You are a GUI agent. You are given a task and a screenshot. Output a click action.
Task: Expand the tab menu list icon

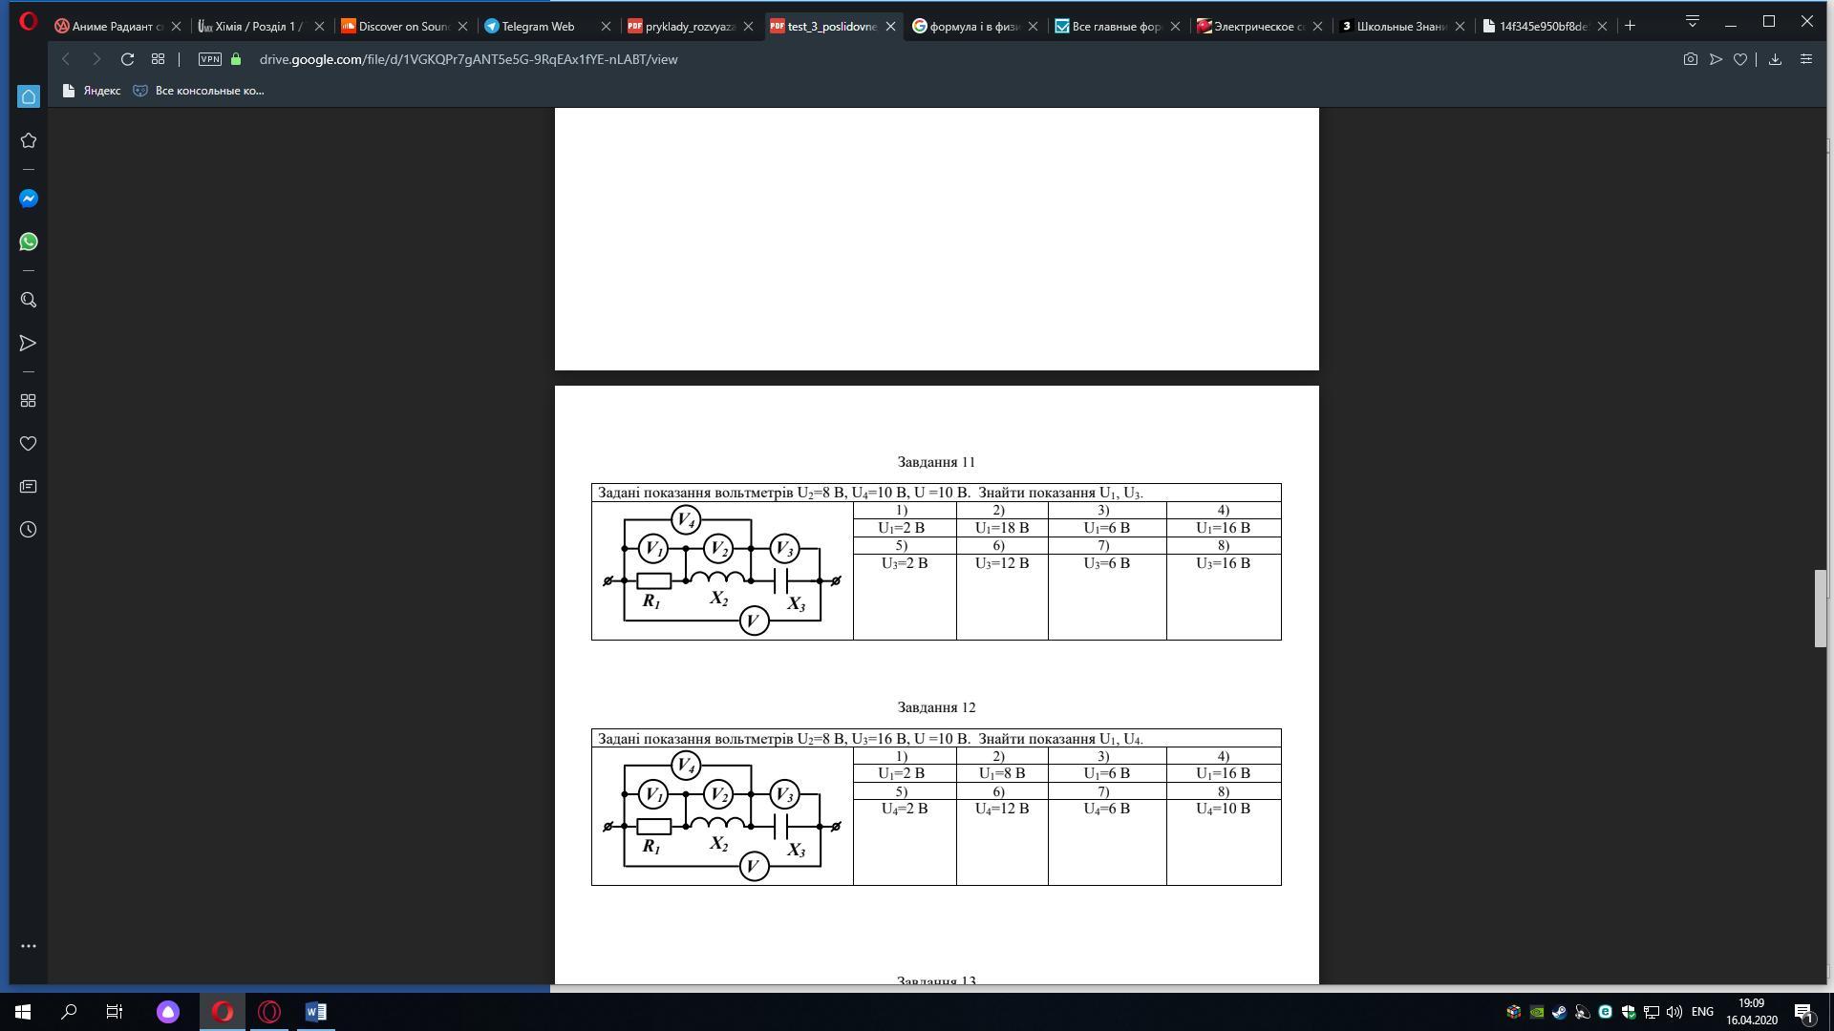pyautogui.click(x=1692, y=21)
